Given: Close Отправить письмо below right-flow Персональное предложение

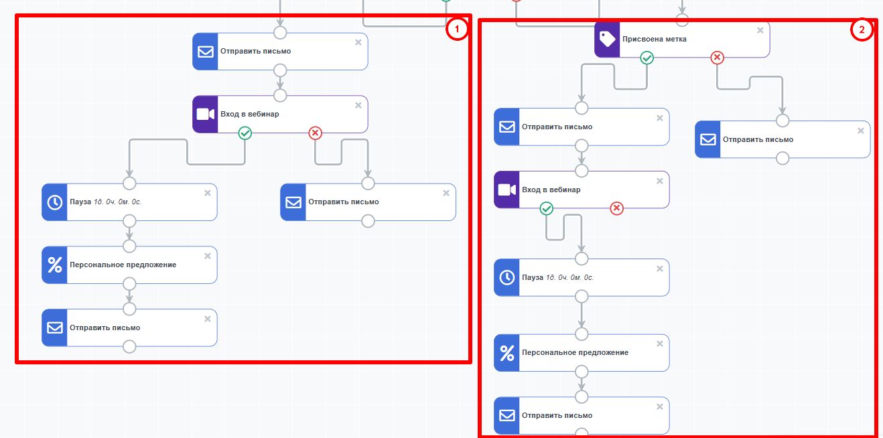Looking at the screenshot, I should tap(660, 407).
